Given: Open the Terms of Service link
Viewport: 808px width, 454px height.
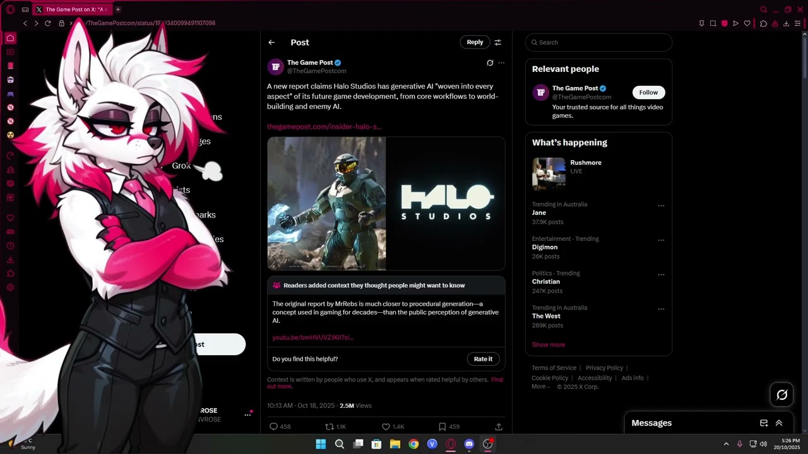Looking at the screenshot, I should pos(554,368).
